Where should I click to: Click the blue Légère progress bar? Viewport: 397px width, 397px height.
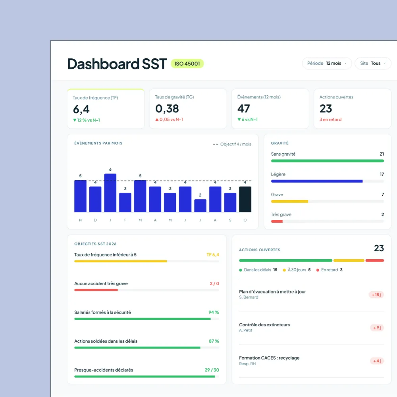click(x=317, y=181)
